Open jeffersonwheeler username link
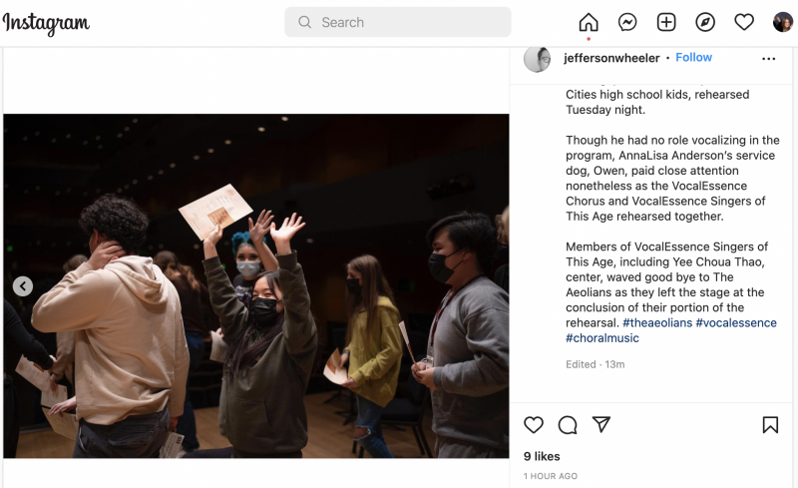 (611, 58)
